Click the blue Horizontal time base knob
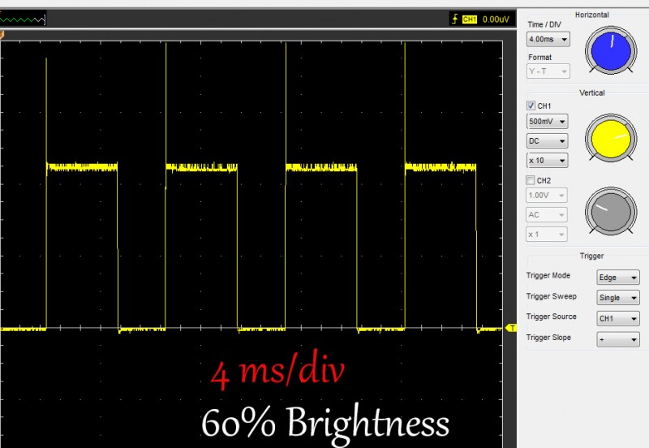The height and width of the screenshot is (448, 649). pos(611,51)
